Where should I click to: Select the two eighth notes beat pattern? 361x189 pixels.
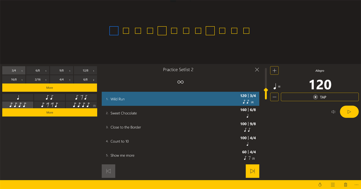click(49, 97)
